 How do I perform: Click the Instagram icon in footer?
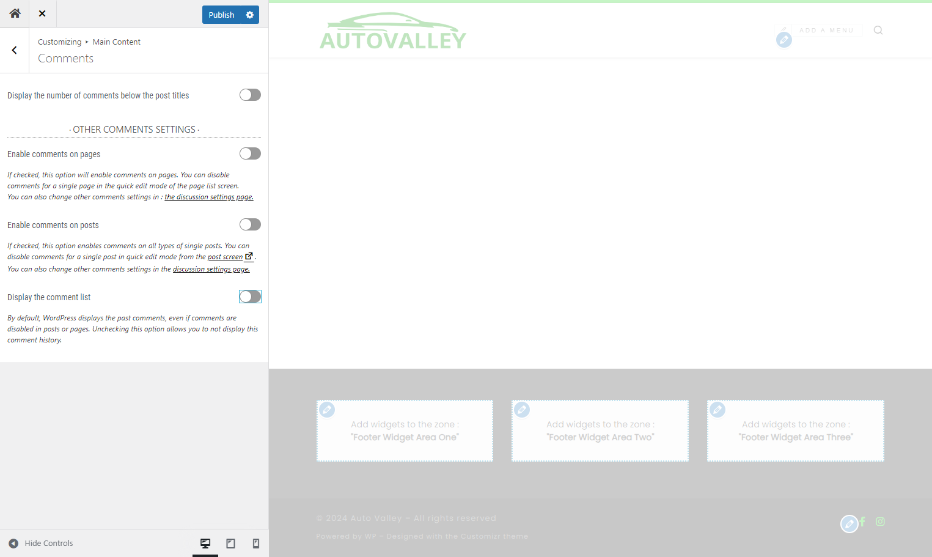pyautogui.click(x=880, y=522)
